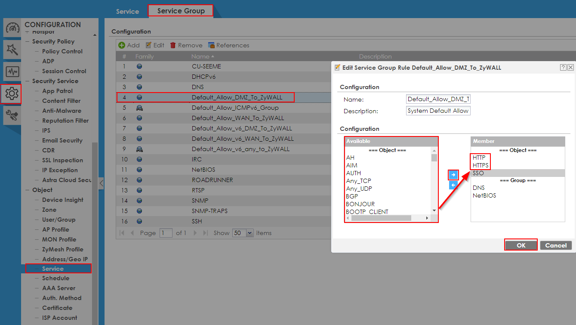Open the dialog help question mark icon
This screenshot has height=325, width=576.
tap(563, 68)
